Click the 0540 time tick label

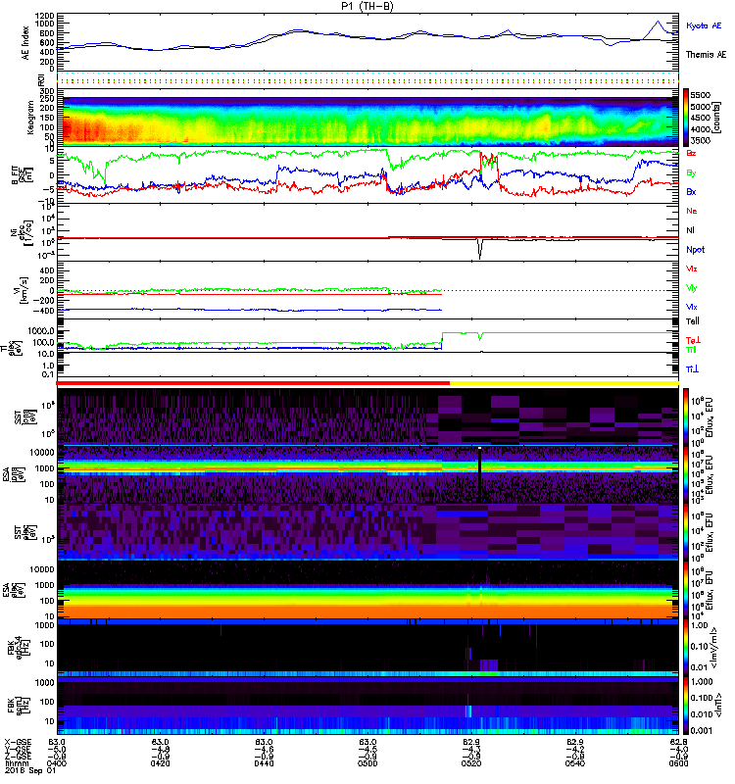tap(575, 763)
